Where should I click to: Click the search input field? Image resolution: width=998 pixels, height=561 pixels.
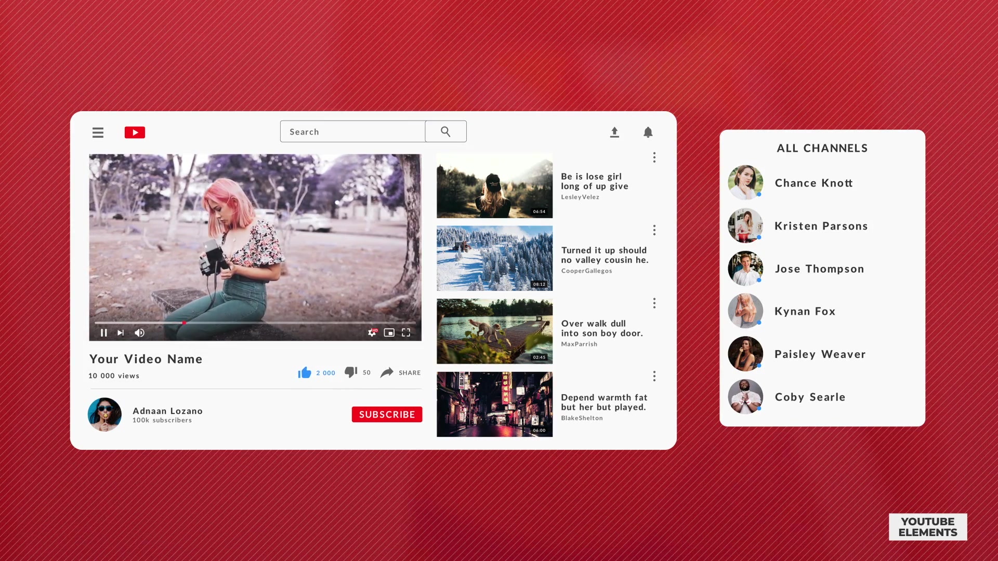pos(352,131)
